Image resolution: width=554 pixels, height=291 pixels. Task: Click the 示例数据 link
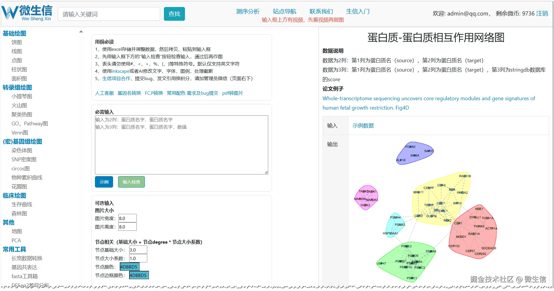(x=363, y=126)
